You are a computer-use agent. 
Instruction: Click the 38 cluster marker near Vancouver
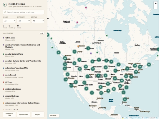pyautogui.click(x=65, y=58)
